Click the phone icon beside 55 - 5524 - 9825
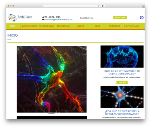 tap(43, 17)
